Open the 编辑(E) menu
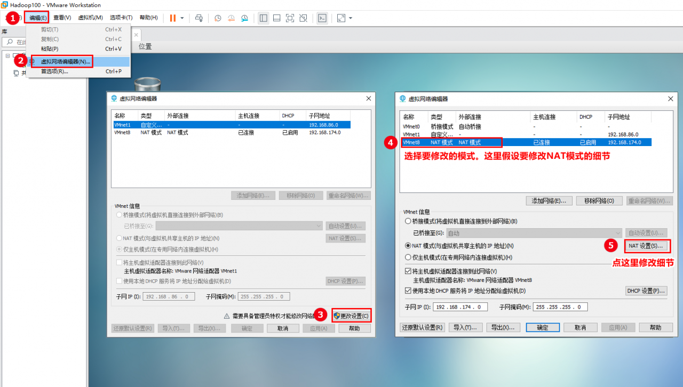Image resolution: width=683 pixels, height=387 pixels. pyautogui.click(x=38, y=18)
